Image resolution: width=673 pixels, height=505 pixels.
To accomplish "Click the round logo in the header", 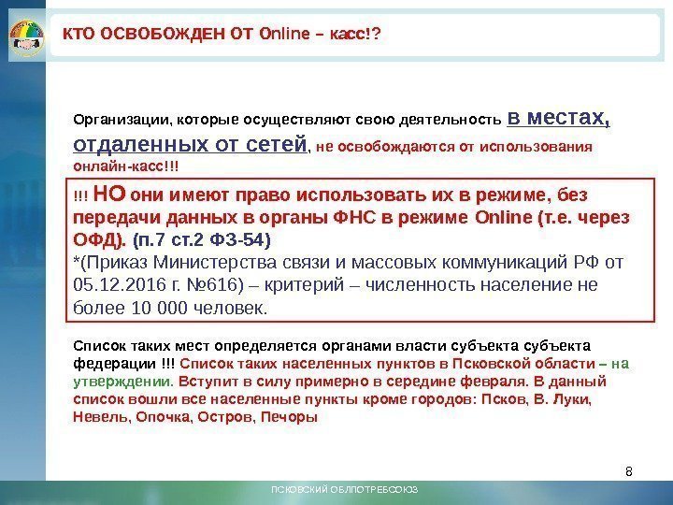I will [x=26, y=37].
